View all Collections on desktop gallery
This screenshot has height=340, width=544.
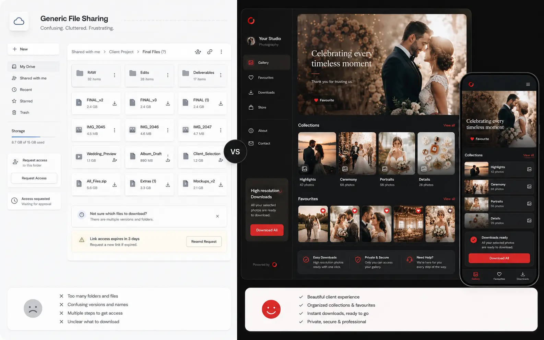(x=449, y=125)
